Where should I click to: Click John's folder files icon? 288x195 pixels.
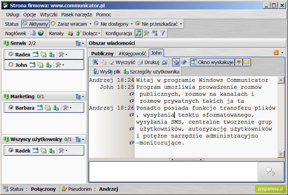(x=40, y=65)
